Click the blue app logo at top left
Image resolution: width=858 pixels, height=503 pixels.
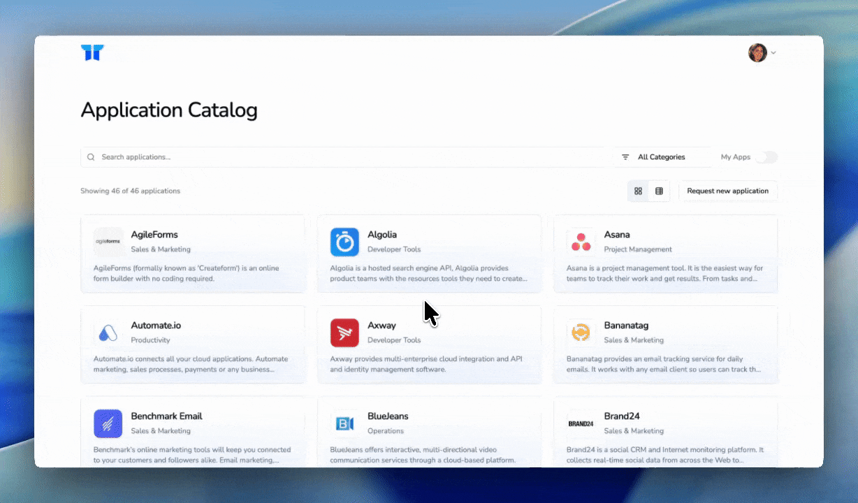(92, 53)
